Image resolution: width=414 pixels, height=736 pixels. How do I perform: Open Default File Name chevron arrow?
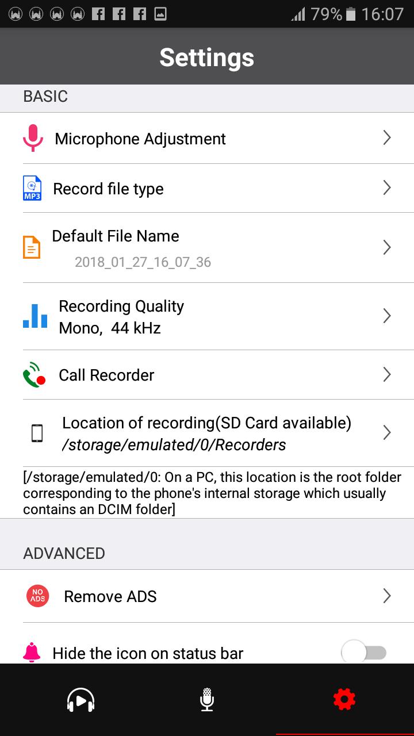[387, 247]
